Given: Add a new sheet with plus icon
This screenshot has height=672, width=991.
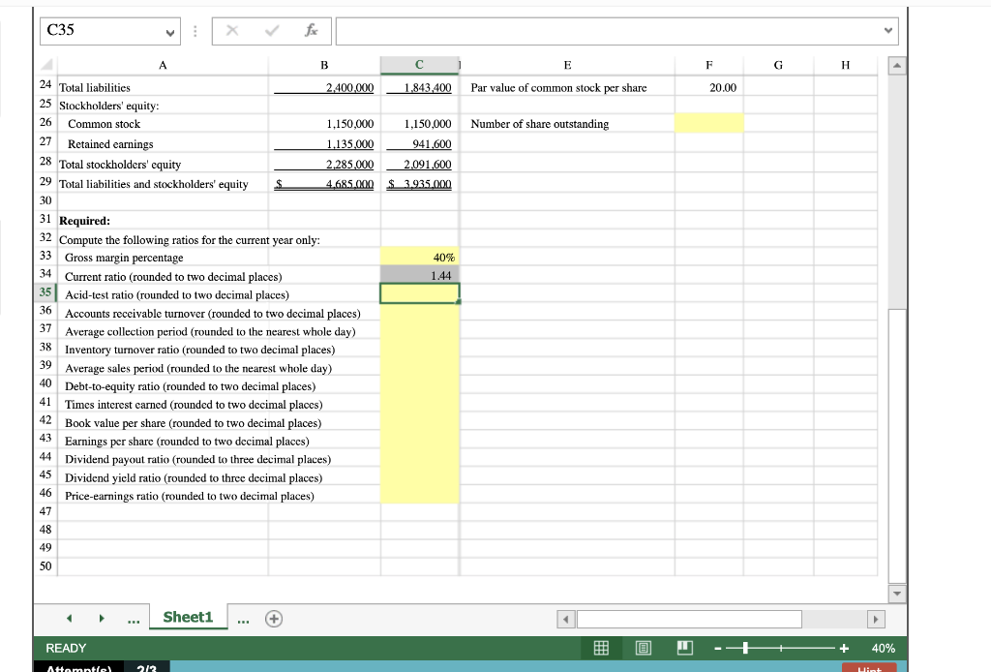Looking at the screenshot, I should (x=275, y=618).
